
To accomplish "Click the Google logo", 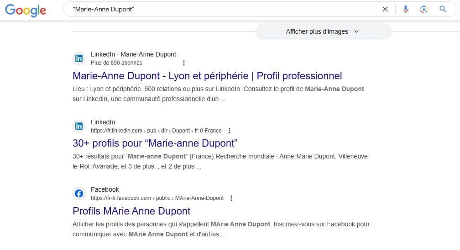I will tap(26, 10).
